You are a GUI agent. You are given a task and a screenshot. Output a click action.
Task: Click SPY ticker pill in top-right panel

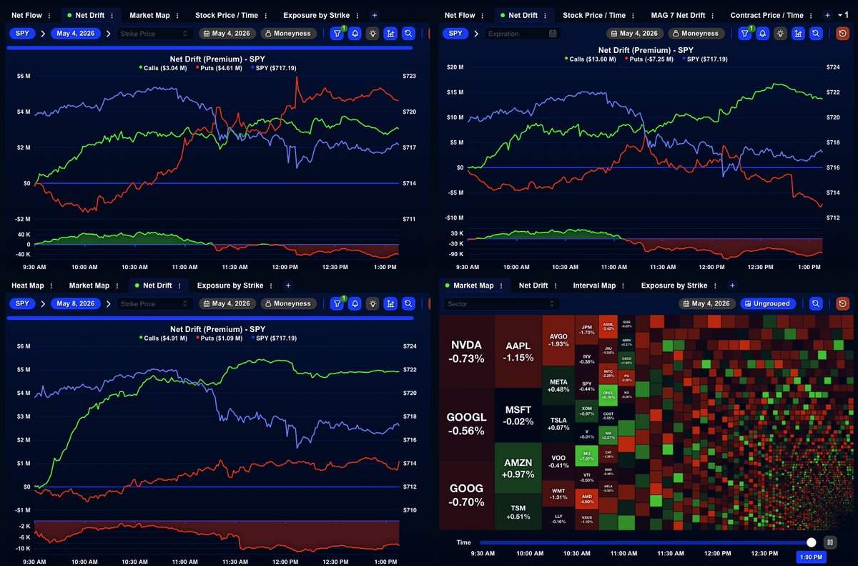coord(457,33)
